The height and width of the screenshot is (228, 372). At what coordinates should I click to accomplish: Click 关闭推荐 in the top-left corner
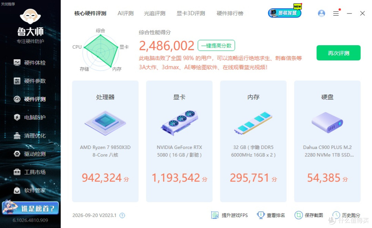pos(8,4)
